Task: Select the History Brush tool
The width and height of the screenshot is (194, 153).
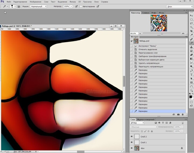Action: click(x=191, y=51)
